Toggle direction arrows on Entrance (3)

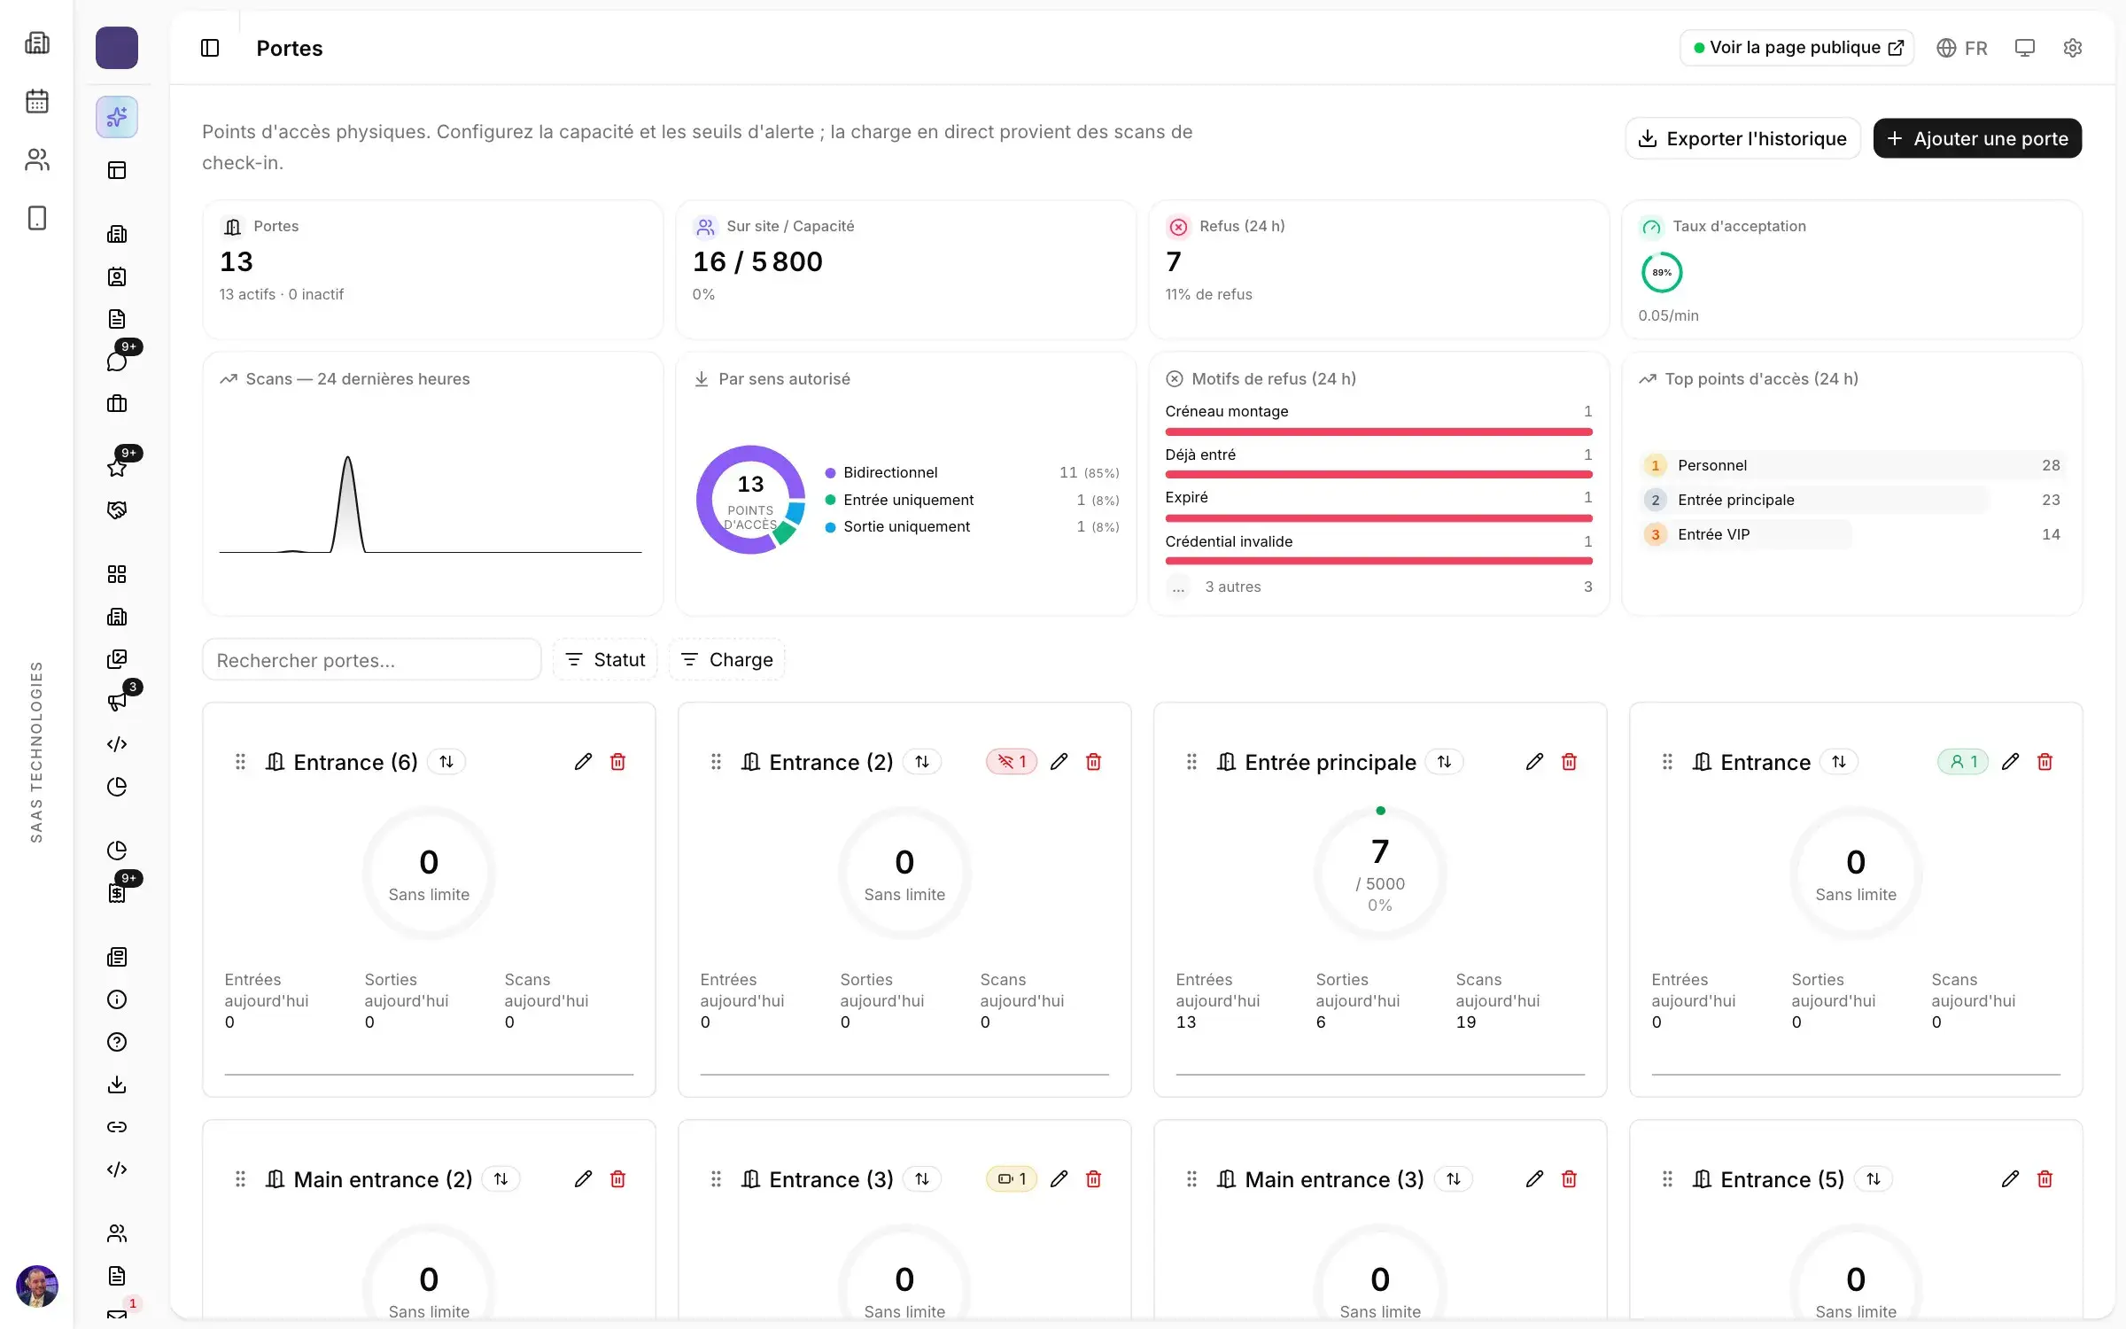[922, 1179]
